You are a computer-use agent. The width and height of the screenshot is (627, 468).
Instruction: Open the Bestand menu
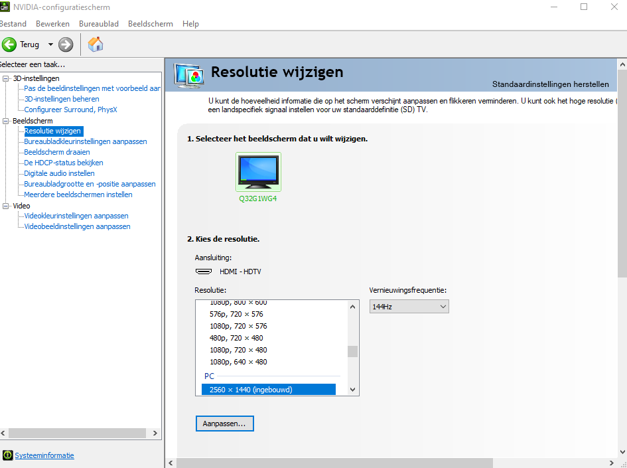(x=13, y=24)
